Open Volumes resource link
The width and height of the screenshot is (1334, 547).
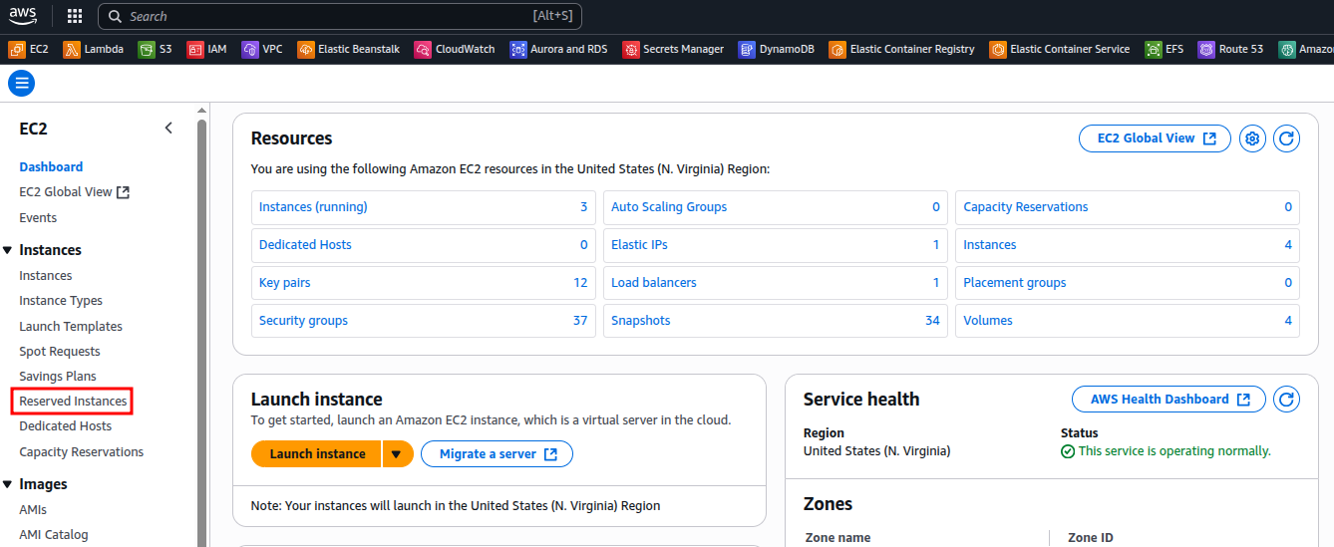pos(988,321)
